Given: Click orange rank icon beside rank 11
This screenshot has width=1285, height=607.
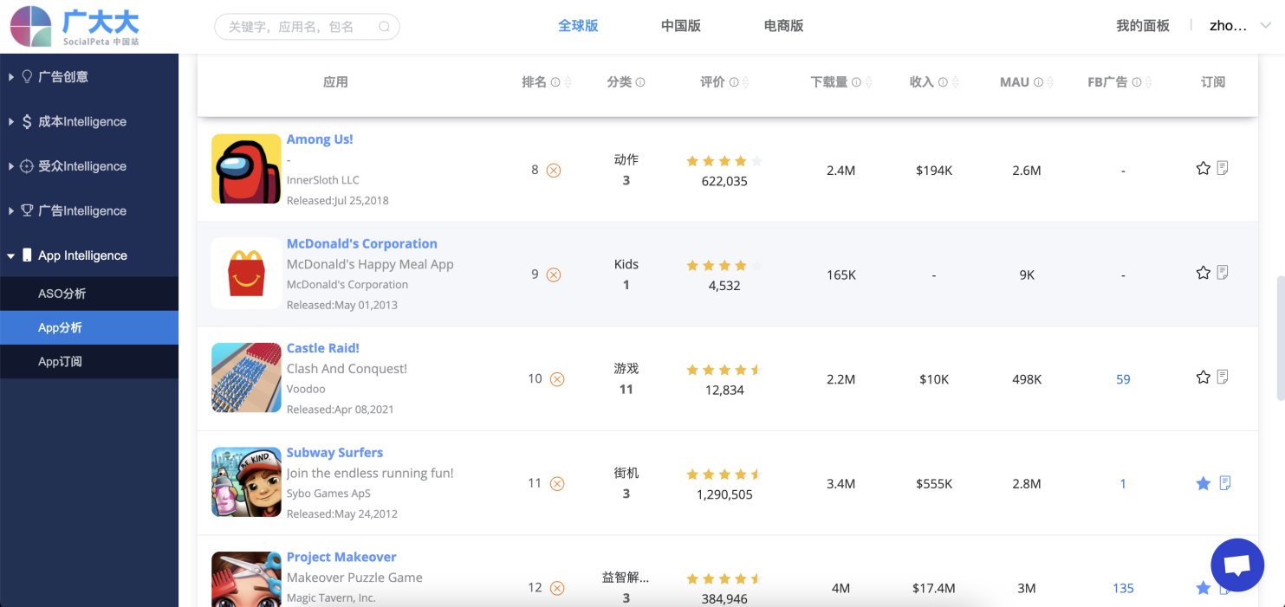Looking at the screenshot, I should point(557,484).
